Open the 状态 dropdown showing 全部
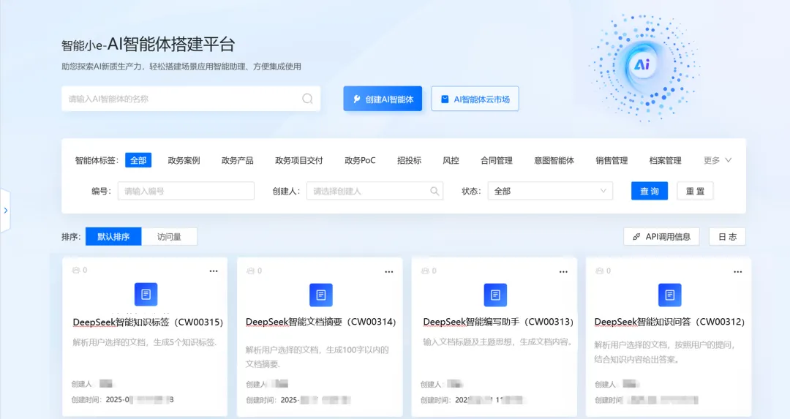The height and width of the screenshot is (419, 790). pyautogui.click(x=550, y=191)
